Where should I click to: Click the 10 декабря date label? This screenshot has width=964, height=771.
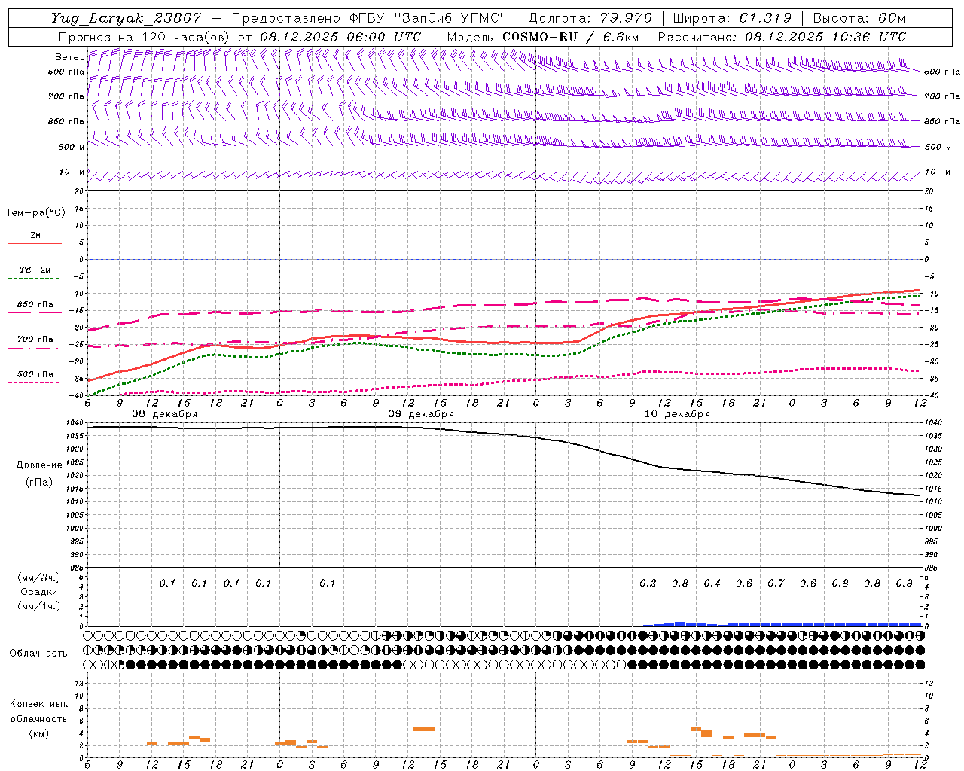tap(677, 414)
